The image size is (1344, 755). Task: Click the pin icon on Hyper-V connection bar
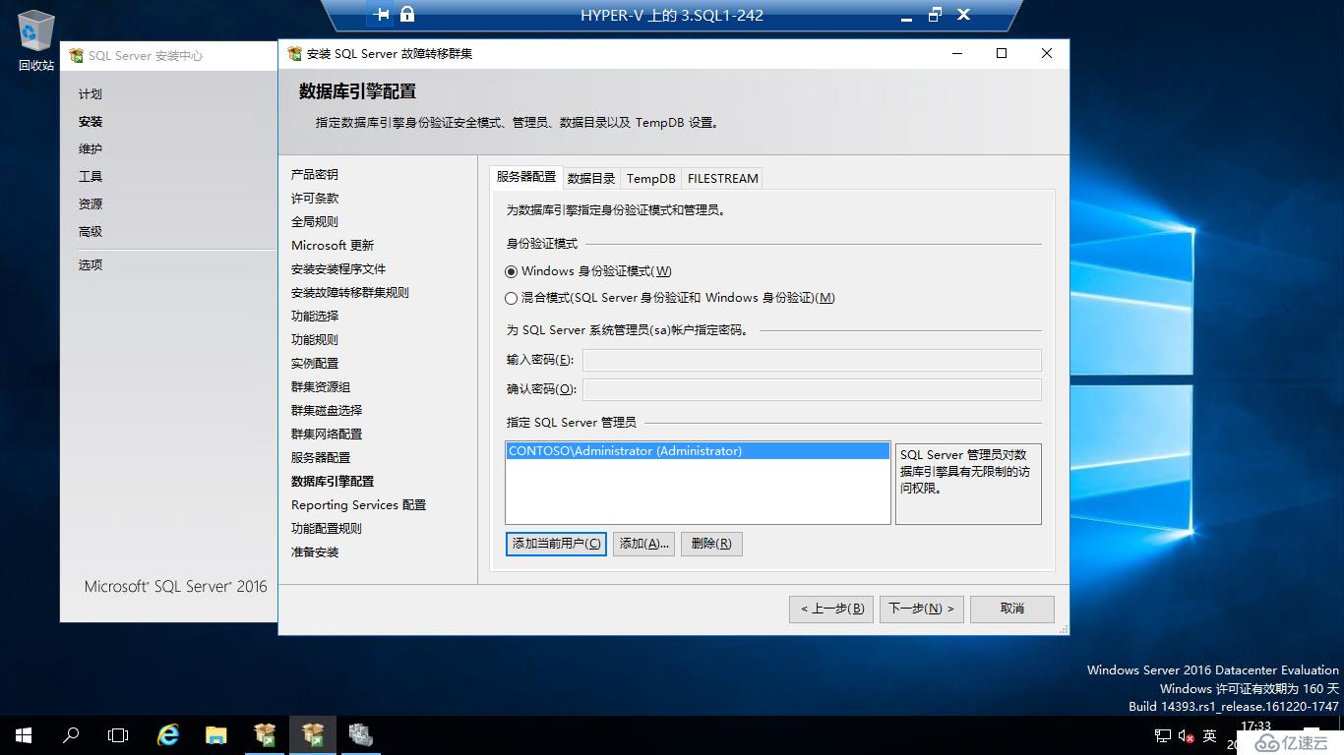tap(382, 15)
